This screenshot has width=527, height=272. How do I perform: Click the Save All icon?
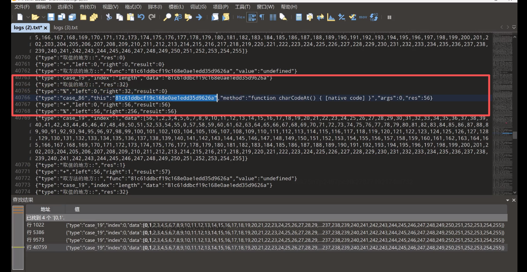72,17
